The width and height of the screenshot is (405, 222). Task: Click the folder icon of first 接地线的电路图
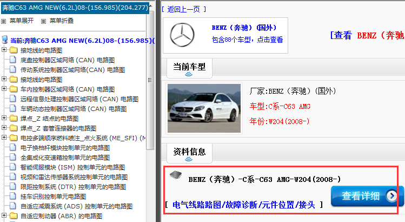[14, 50]
